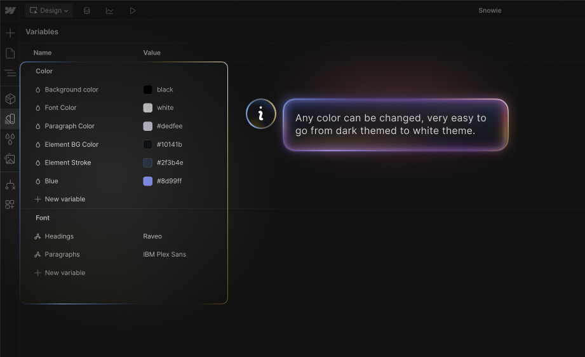
Task: Click the #10141b color swatch
Action: tap(148, 144)
